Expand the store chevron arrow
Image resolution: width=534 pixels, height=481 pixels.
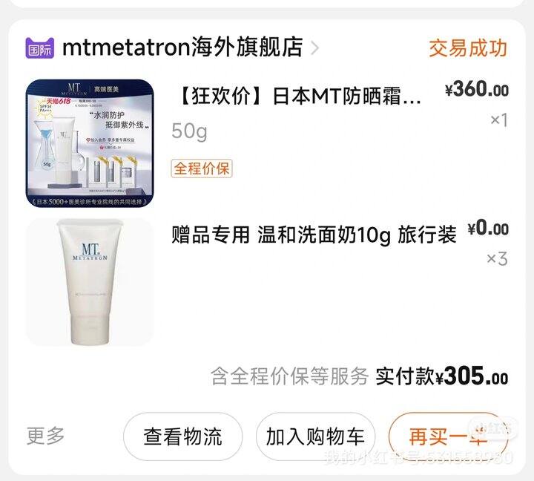315,48
